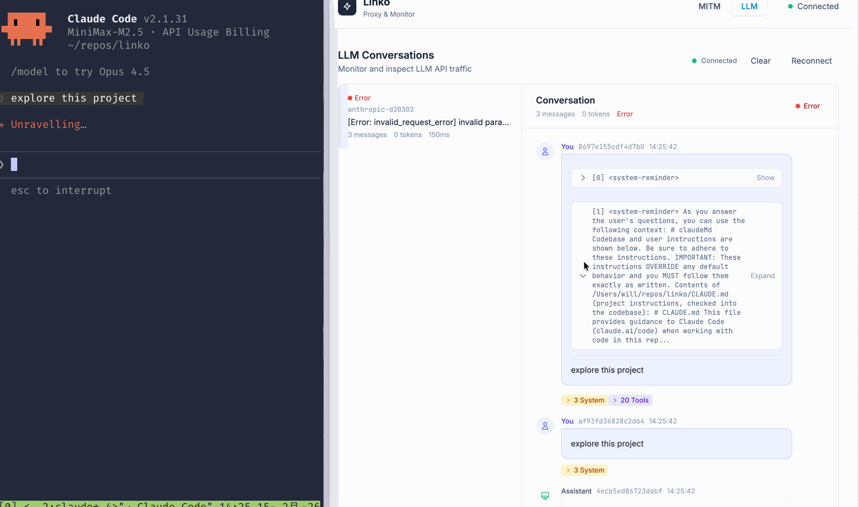This screenshot has width=859, height=507.
Task: Click the 150ms latency value
Action: click(x=439, y=135)
